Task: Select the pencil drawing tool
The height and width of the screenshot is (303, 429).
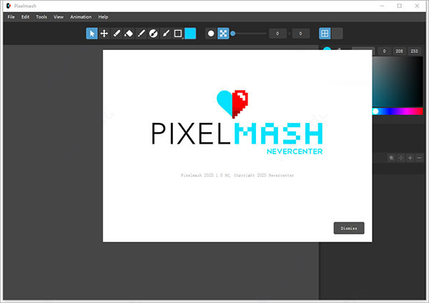Action: 117,34
